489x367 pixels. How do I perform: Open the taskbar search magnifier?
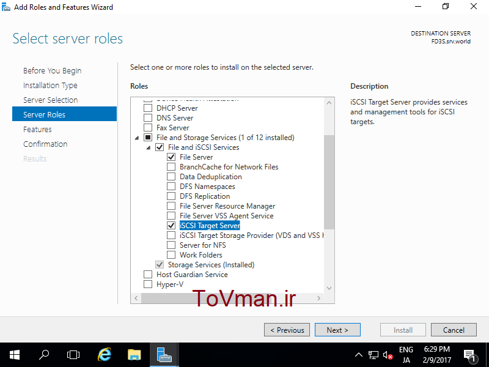(x=43, y=355)
